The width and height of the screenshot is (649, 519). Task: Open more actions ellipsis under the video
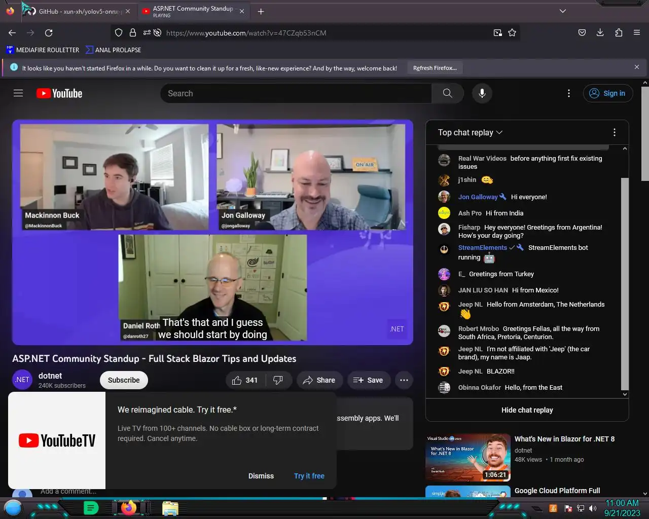click(404, 380)
